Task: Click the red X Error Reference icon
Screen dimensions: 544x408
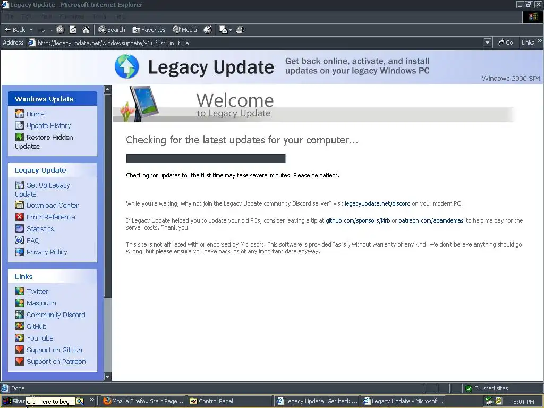Action: click(20, 217)
